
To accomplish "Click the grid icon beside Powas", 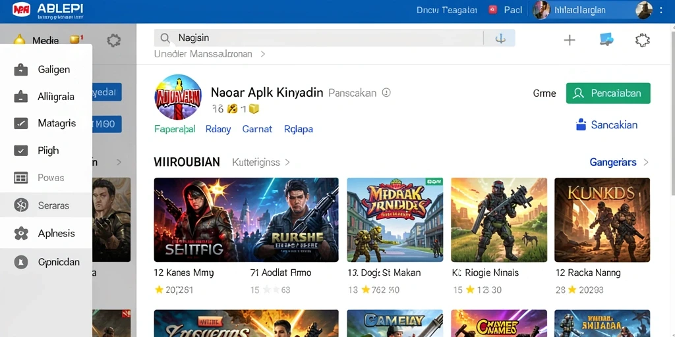I will (20, 178).
